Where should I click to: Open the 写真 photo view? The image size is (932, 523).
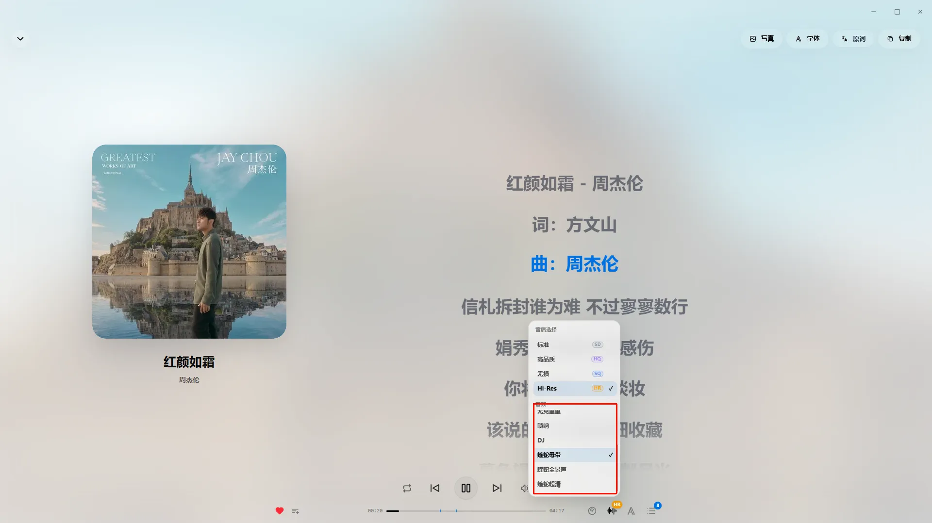click(x=762, y=39)
